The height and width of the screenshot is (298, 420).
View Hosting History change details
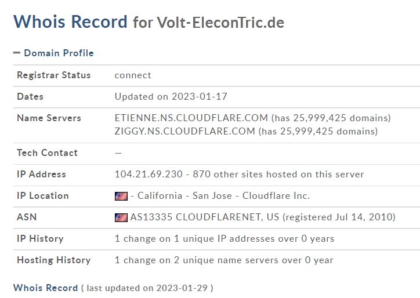[x=224, y=260]
